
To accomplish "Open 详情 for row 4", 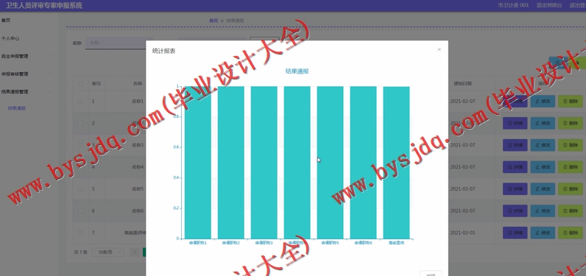I will click(515, 167).
